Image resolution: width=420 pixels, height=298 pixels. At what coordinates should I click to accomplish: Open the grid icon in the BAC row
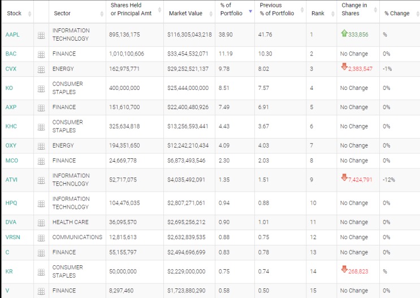41,54
